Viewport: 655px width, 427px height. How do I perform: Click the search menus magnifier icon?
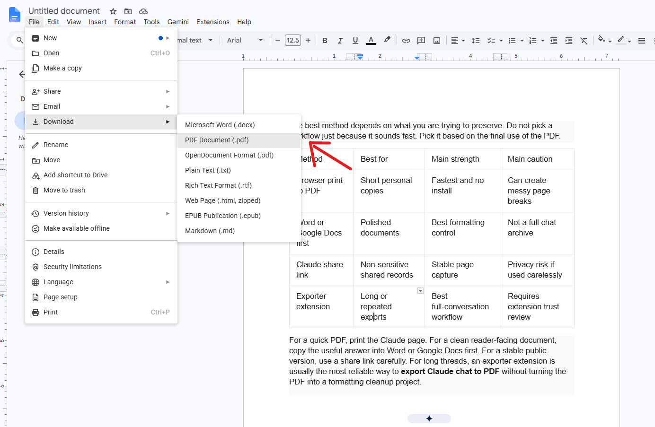point(19,40)
